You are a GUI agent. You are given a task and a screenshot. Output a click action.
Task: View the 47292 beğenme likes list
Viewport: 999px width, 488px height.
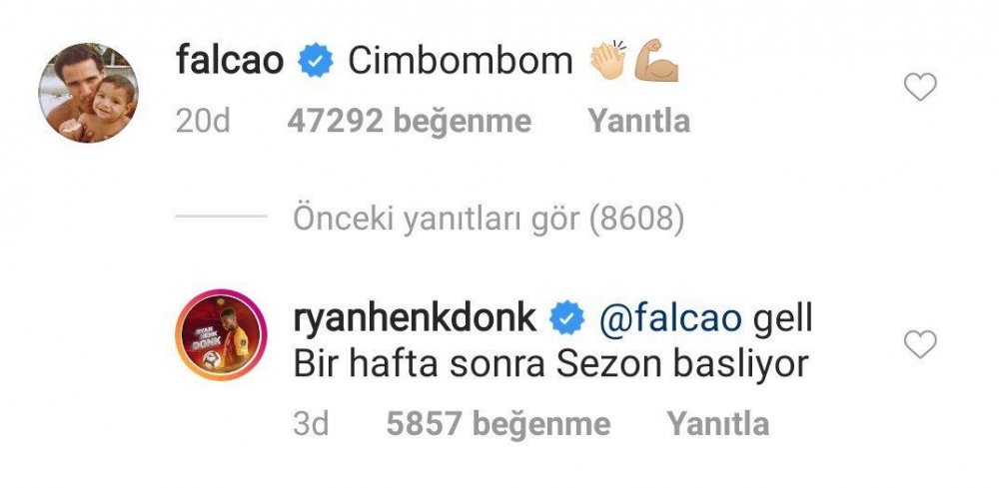(x=409, y=122)
